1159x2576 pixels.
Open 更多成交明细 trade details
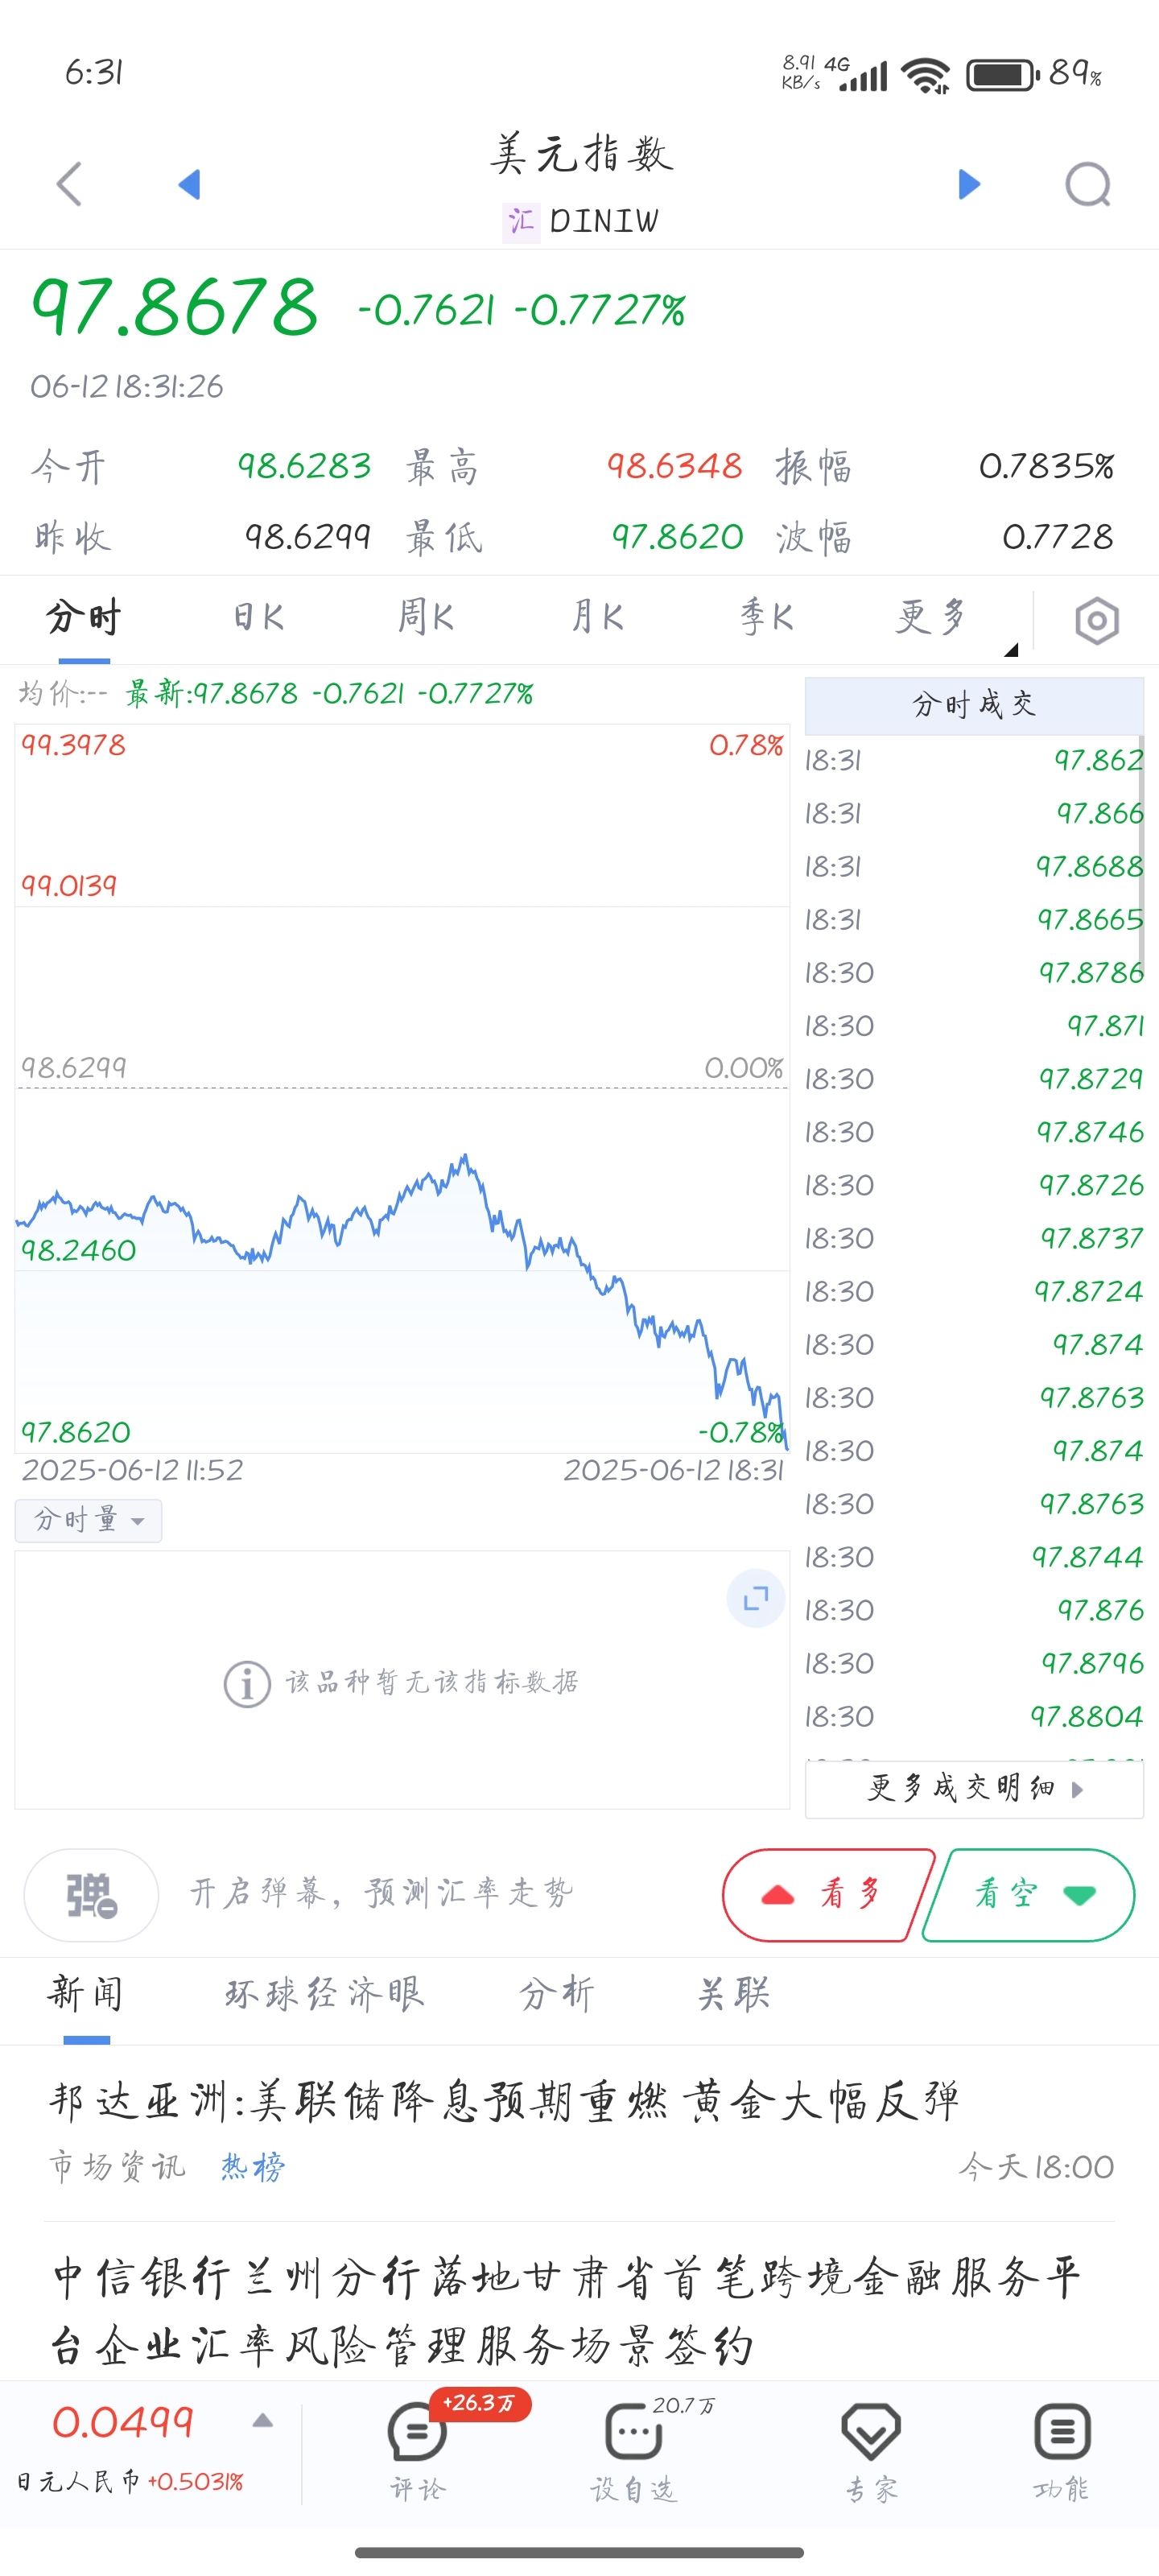point(974,1789)
